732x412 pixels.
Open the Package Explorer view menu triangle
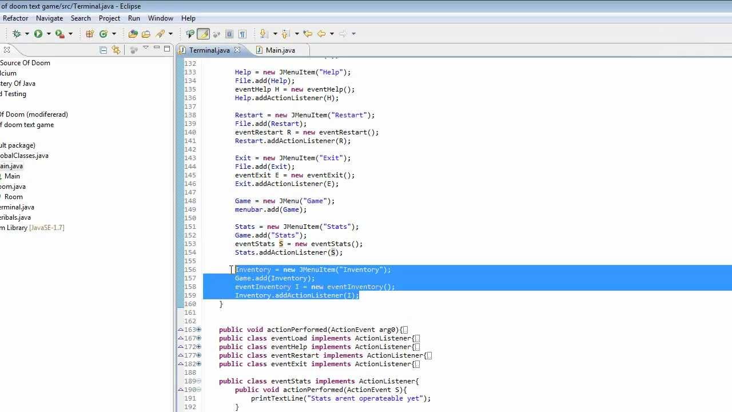coord(146,49)
